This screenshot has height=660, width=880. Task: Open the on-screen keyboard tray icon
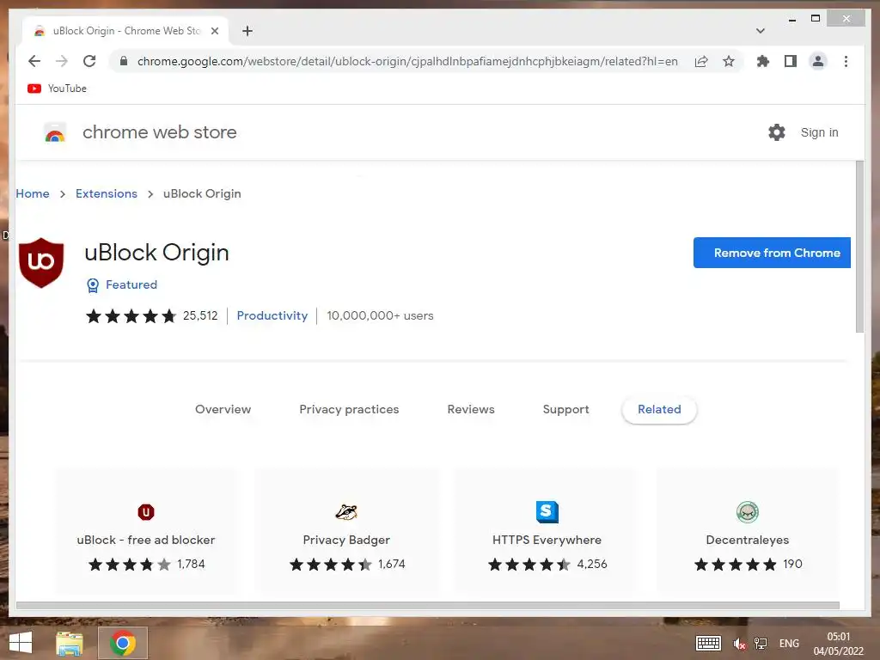[x=708, y=643]
